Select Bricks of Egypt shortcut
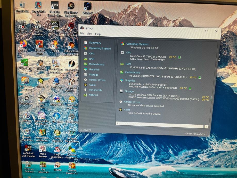Image resolution: width=237 pixels, height=178 pixels. coord(40,47)
